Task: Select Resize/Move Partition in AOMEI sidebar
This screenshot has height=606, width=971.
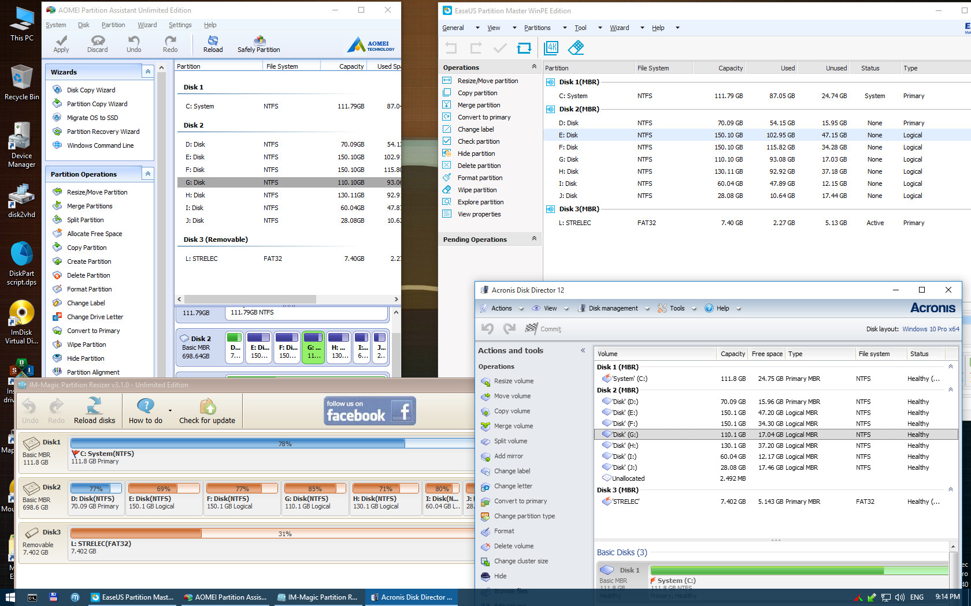Action: click(x=97, y=192)
